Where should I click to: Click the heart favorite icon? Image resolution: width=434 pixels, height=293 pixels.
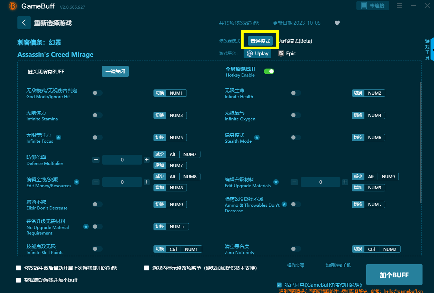[337, 23]
